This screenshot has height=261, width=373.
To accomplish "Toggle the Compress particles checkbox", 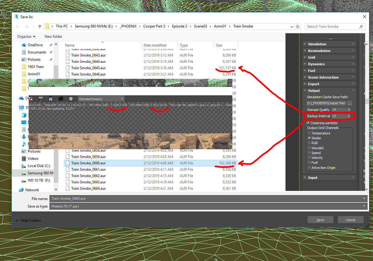I will coord(308,123).
